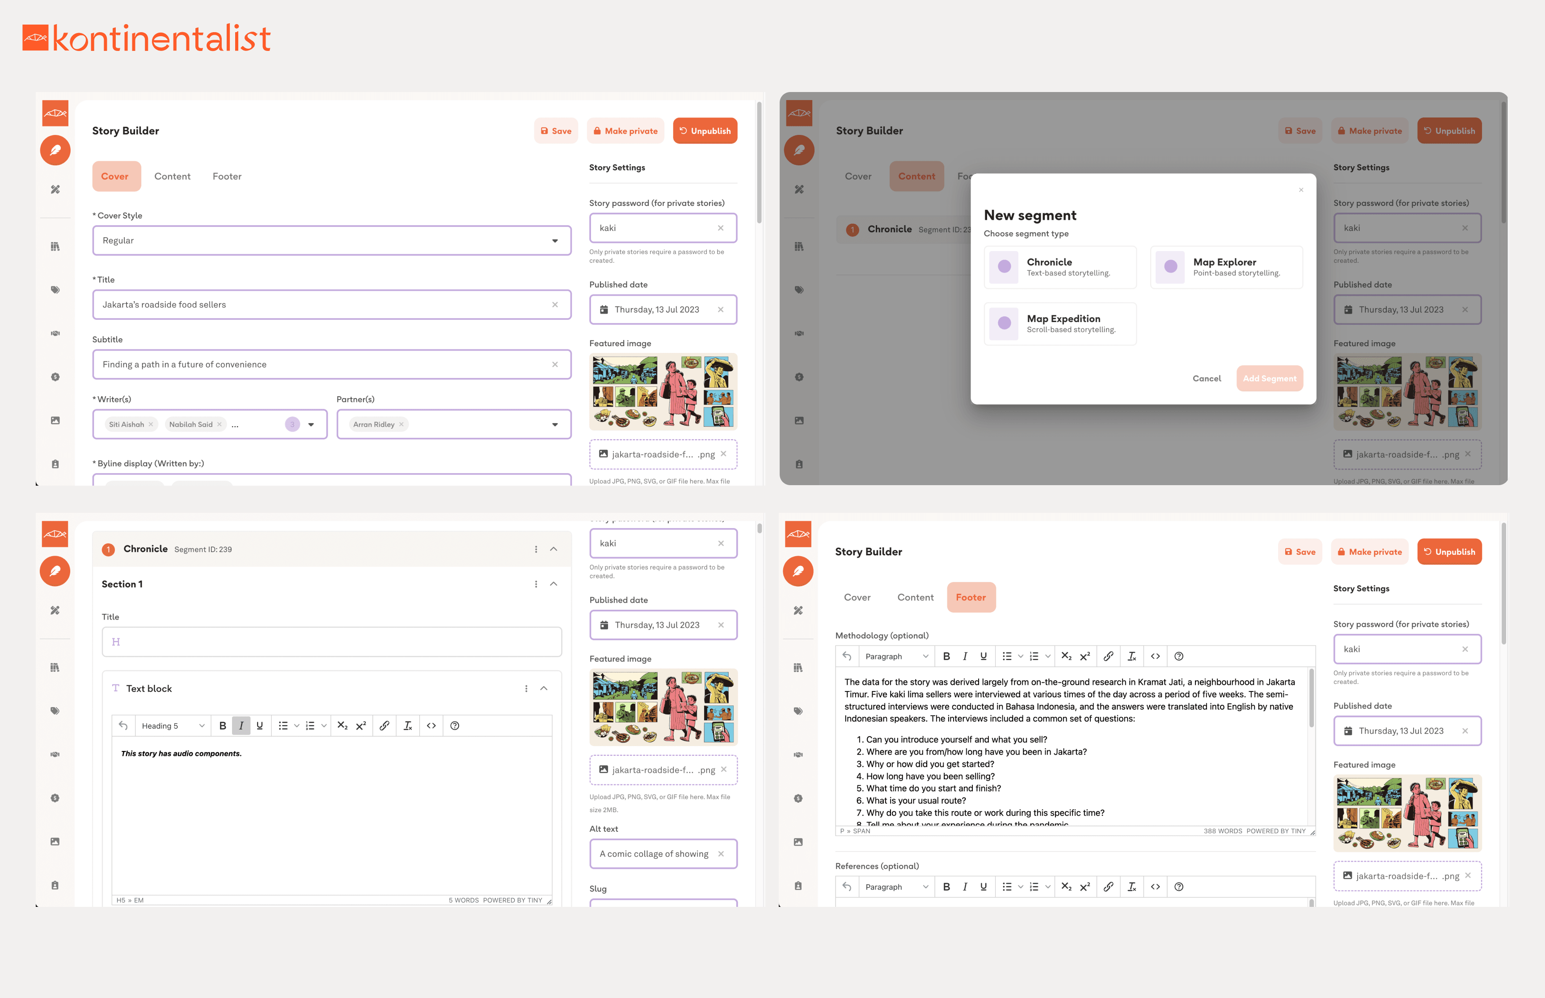Click the dollar coin icon in the Cover panel sidebar

point(55,377)
